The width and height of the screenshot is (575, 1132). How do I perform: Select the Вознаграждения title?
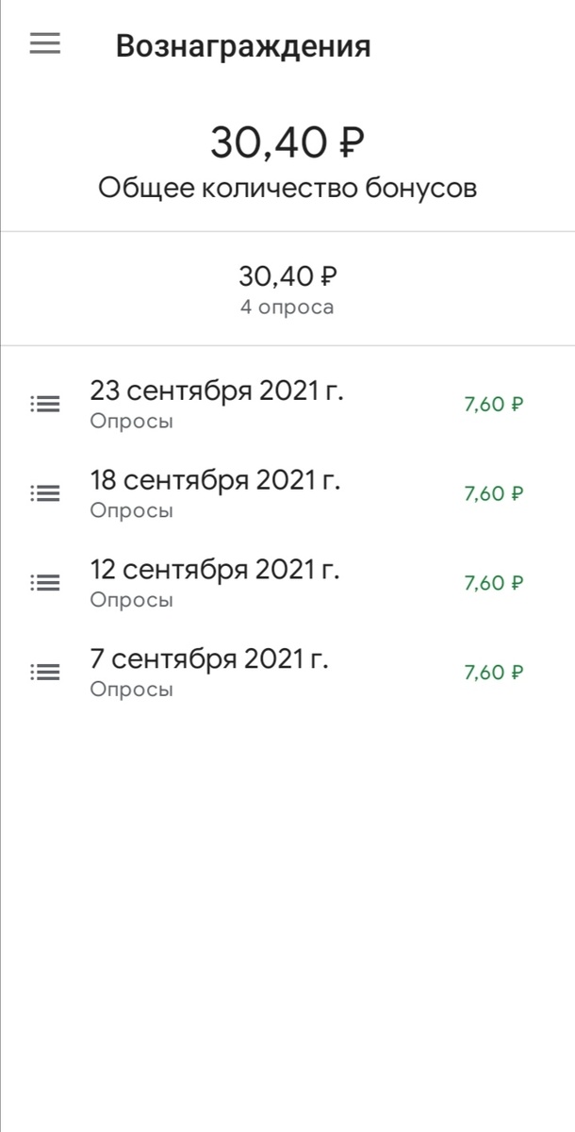pos(243,44)
